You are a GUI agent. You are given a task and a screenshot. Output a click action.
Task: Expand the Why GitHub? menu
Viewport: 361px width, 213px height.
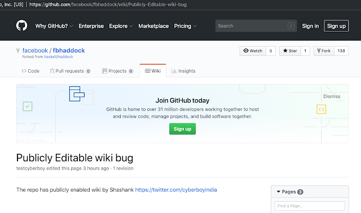(x=54, y=26)
